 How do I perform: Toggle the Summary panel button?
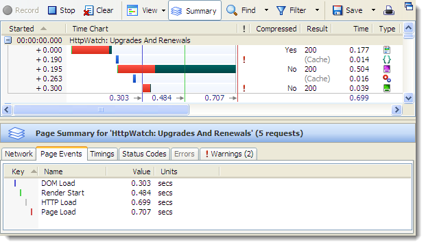point(195,10)
